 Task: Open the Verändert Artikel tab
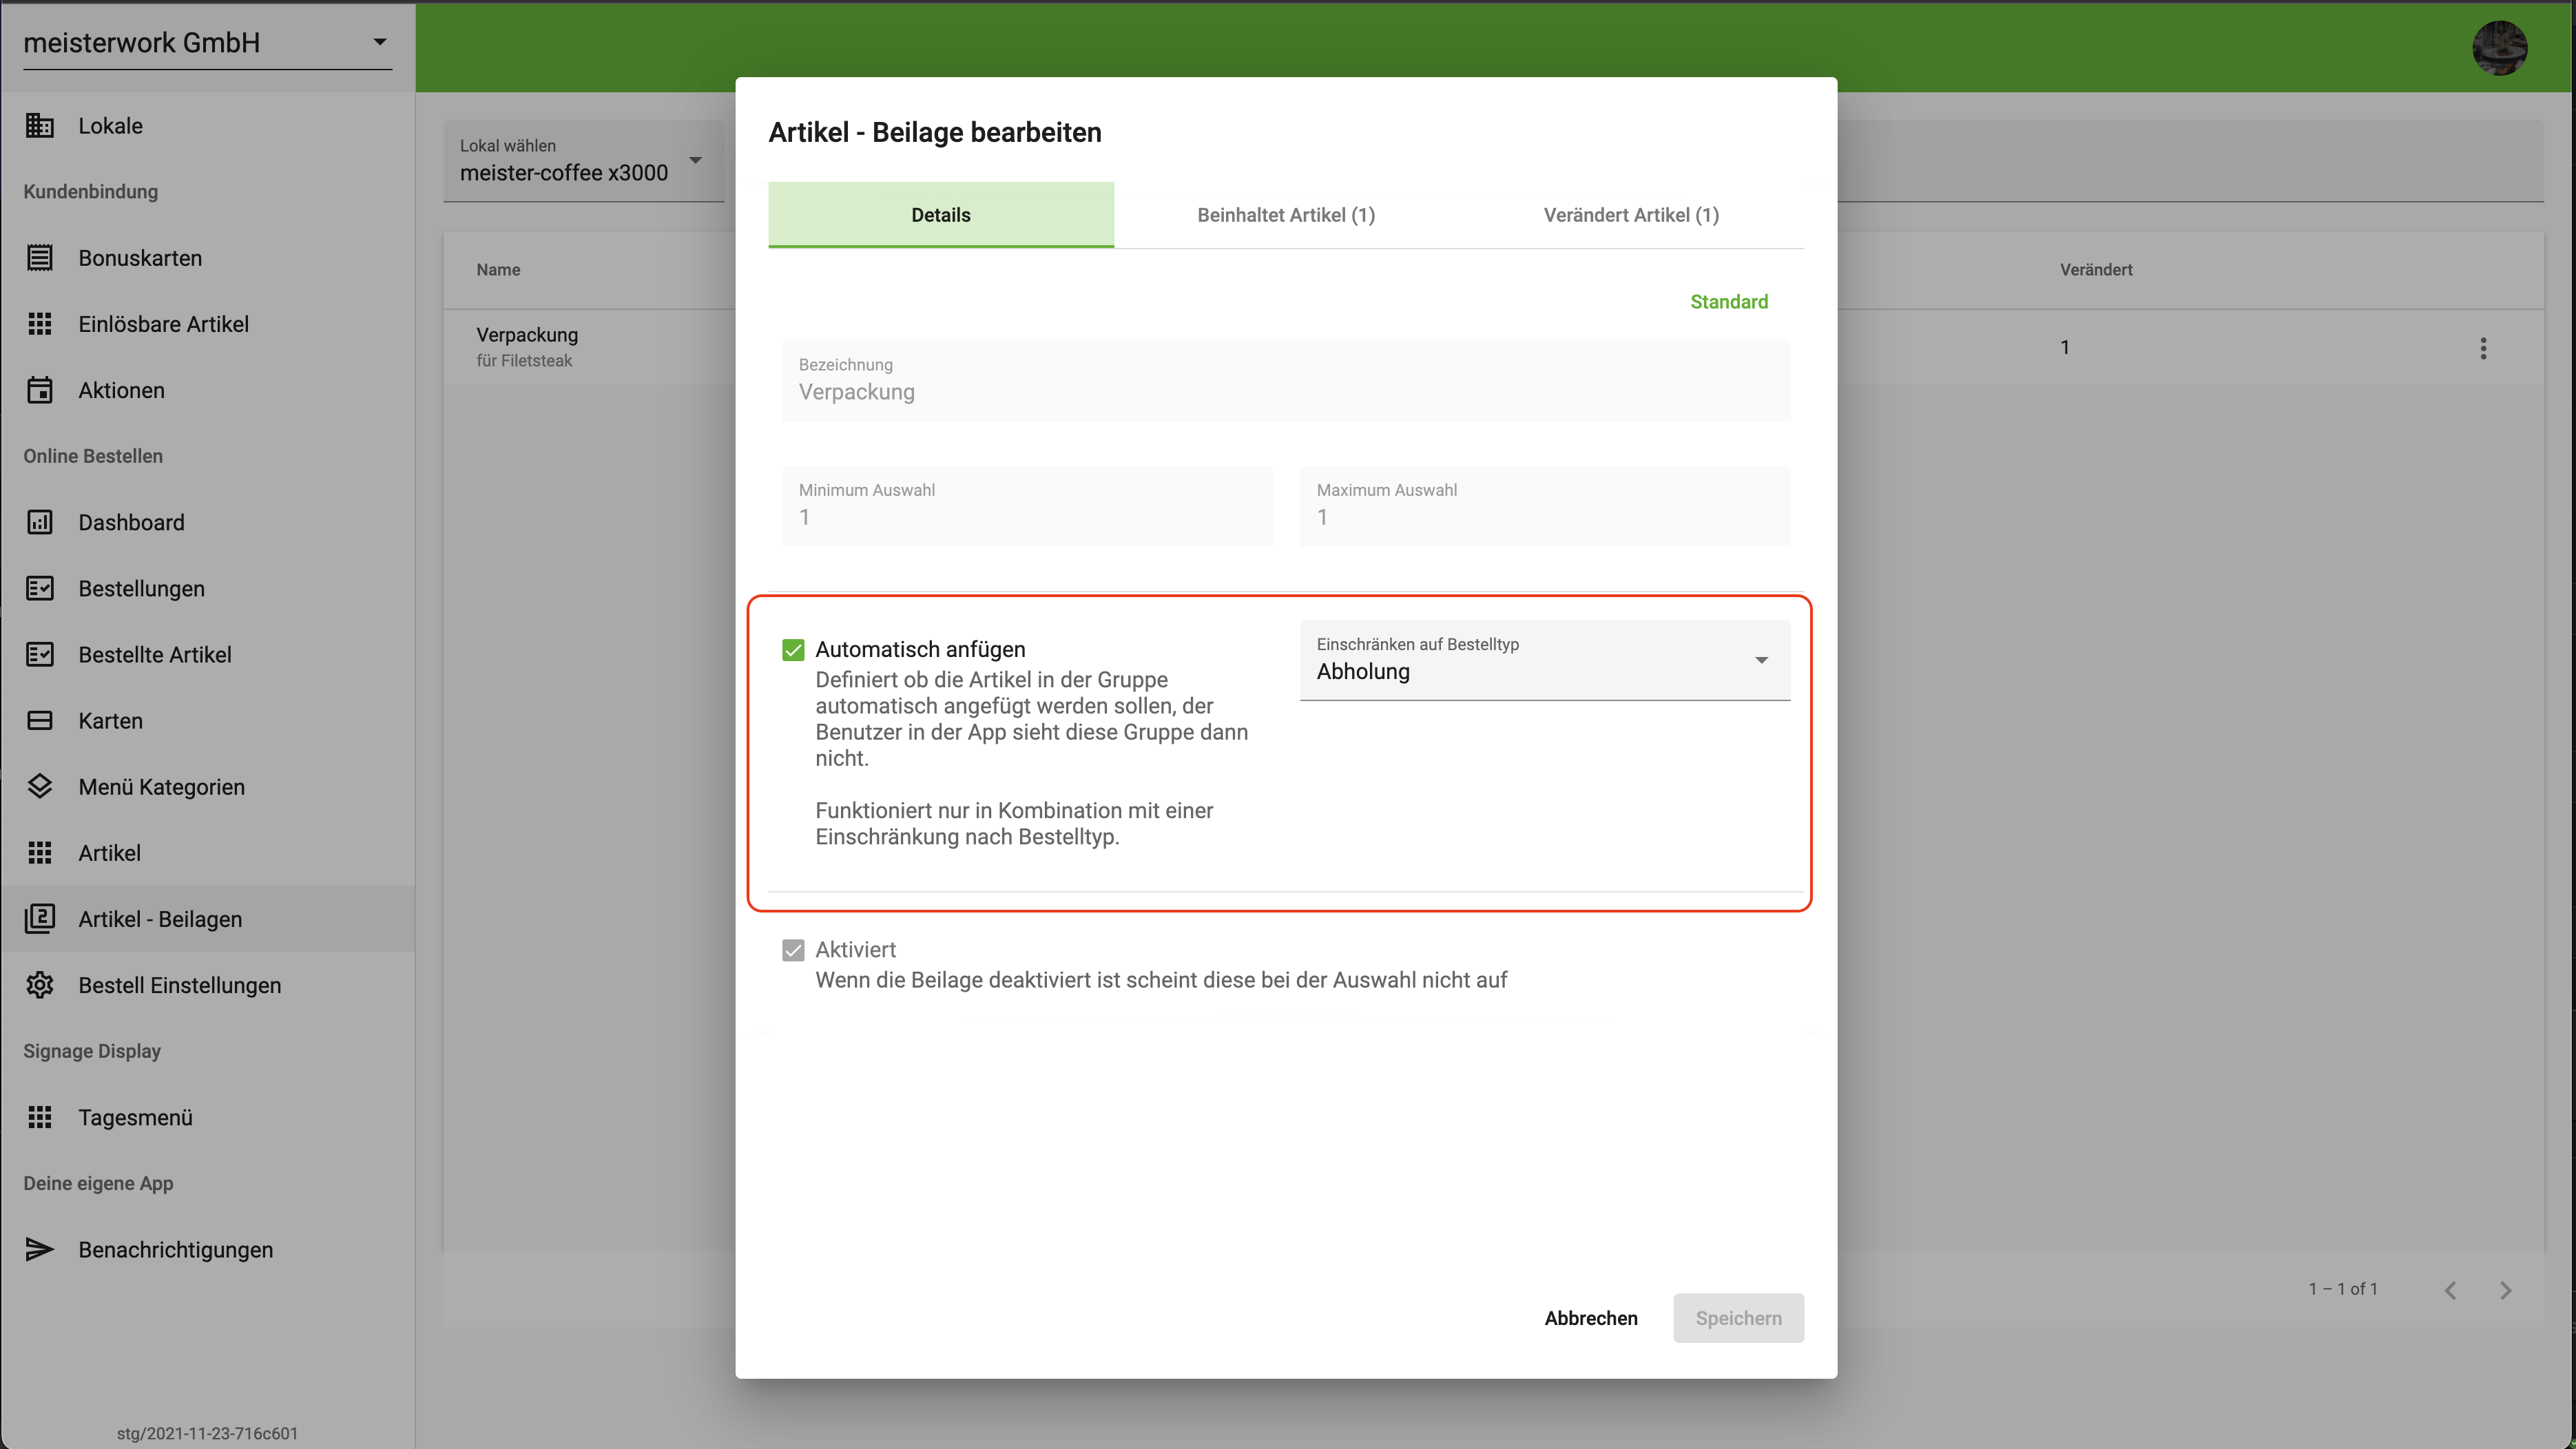[1630, 214]
